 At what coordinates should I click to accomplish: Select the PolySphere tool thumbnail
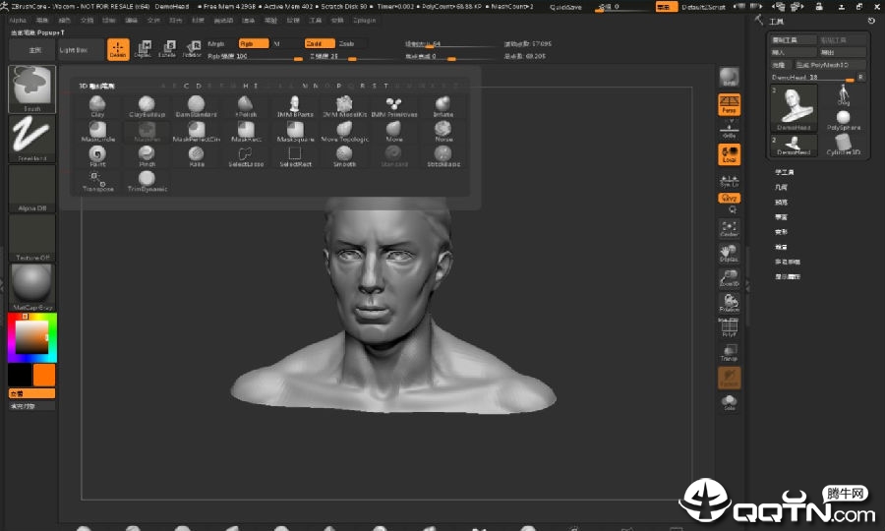point(844,120)
